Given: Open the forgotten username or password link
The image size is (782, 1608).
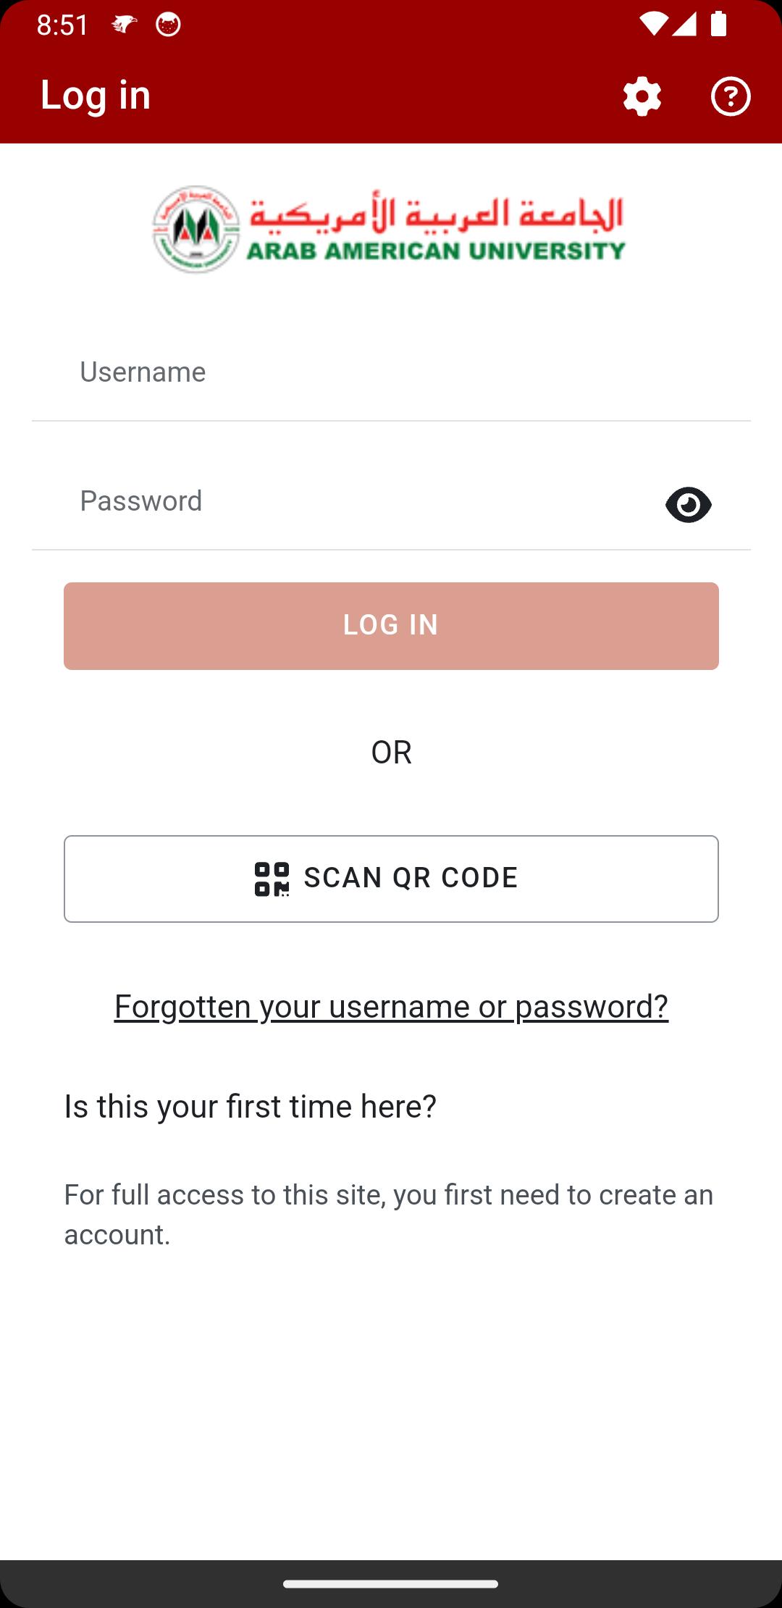Looking at the screenshot, I should click(391, 1006).
